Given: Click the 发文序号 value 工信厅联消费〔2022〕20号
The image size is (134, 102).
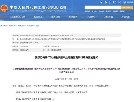Looking at the screenshot, I should click(x=29, y=43).
